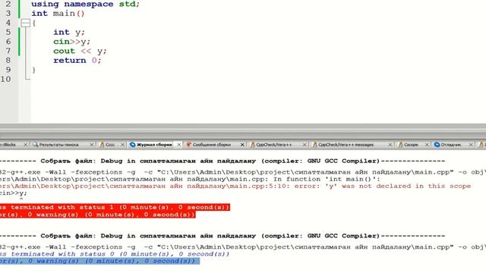This screenshot has height=273, width=486.
Task: Close the CppCheck/Vera++ messages tab
Action: pyautogui.click(x=390, y=145)
